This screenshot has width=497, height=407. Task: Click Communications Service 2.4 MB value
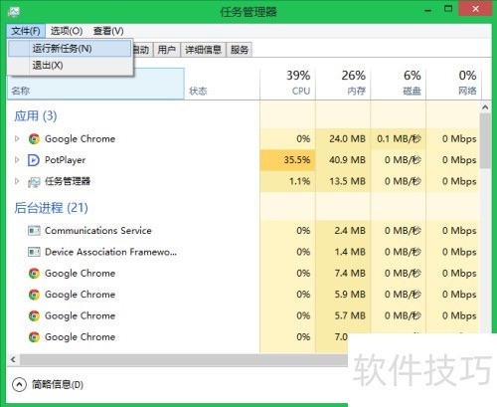[350, 230]
